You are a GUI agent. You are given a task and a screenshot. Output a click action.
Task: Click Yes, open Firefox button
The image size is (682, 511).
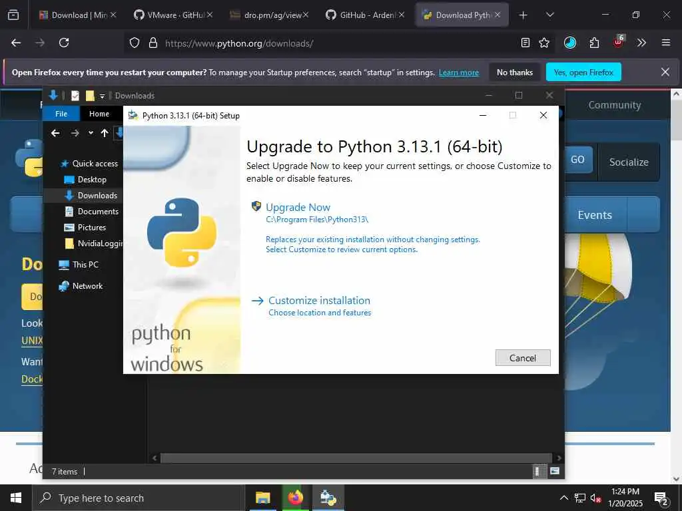(x=583, y=72)
